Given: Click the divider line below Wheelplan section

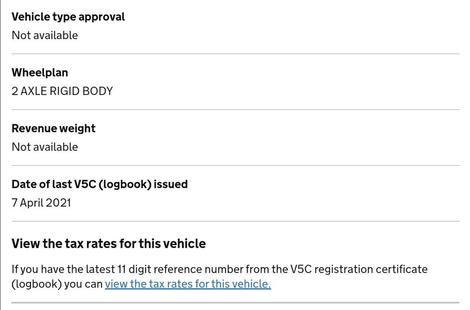Looking at the screenshot, I should coord(235,109).
